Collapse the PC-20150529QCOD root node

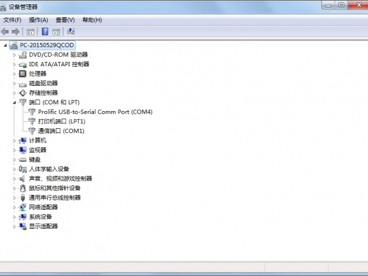[6, 45]
